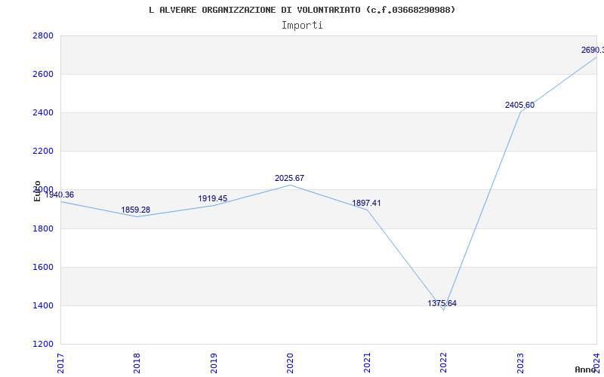This screenshot has width=604, height=377.
Task: Click the 2022 year on the x-axis
Action: 443,362
